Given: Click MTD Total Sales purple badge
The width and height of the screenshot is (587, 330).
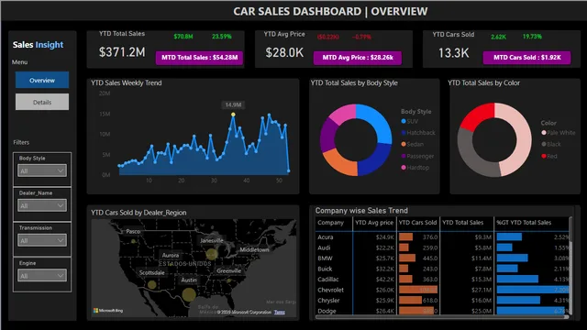Looking at the screenshot, I should 199,58.
